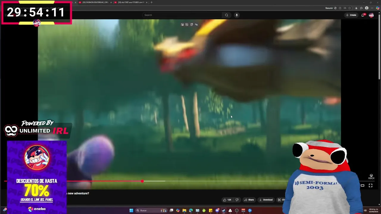The image size is (381, 214).
Task: Open a new browser tab
Action: pos(152,2)
